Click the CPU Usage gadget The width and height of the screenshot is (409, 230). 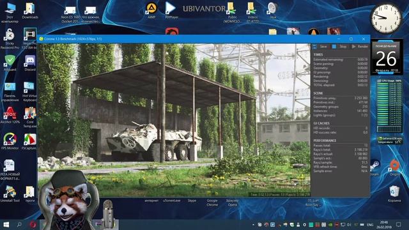tap(389, 106)
